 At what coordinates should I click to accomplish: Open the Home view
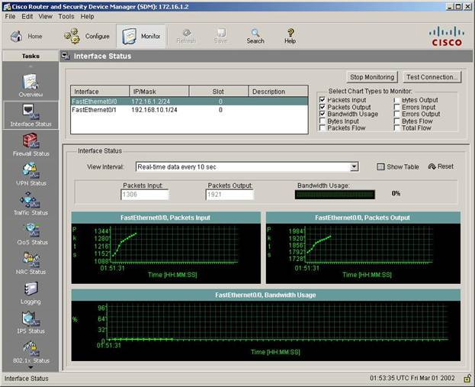27,37
